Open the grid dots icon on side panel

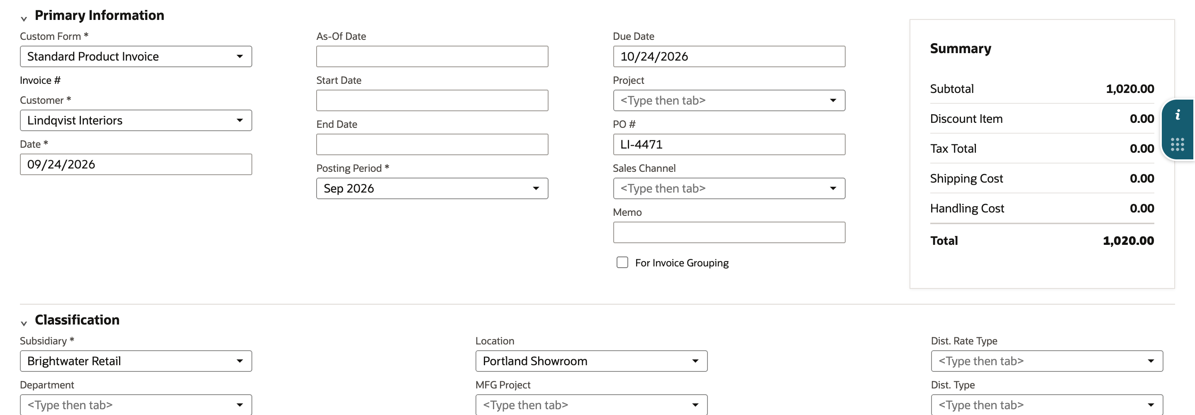[x=1178, y=144]
